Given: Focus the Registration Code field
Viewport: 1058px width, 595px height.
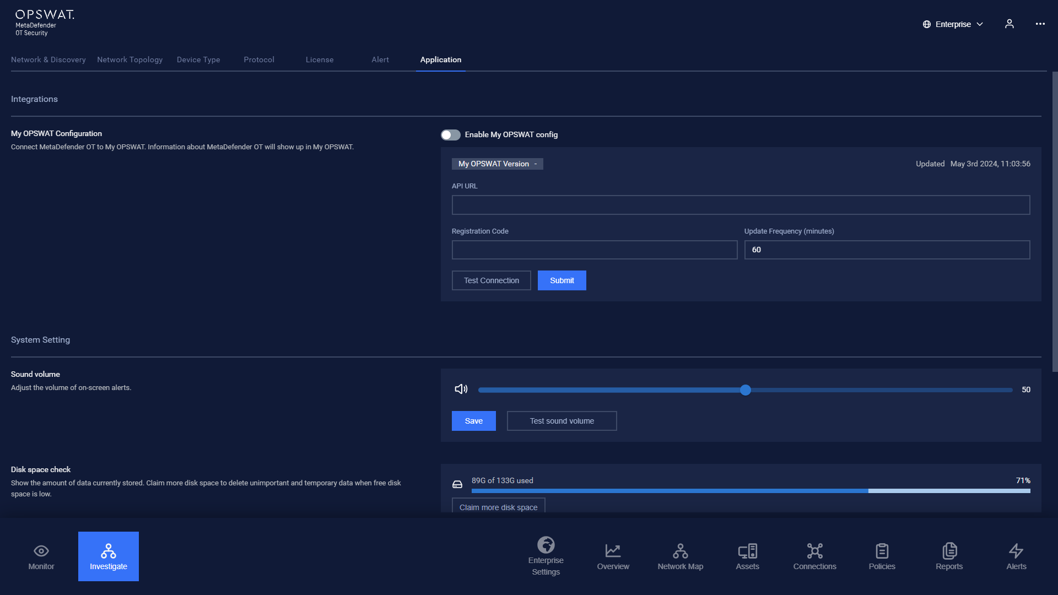Looking at the screenshot, I should pyautogui.click(x=595, y=250).
